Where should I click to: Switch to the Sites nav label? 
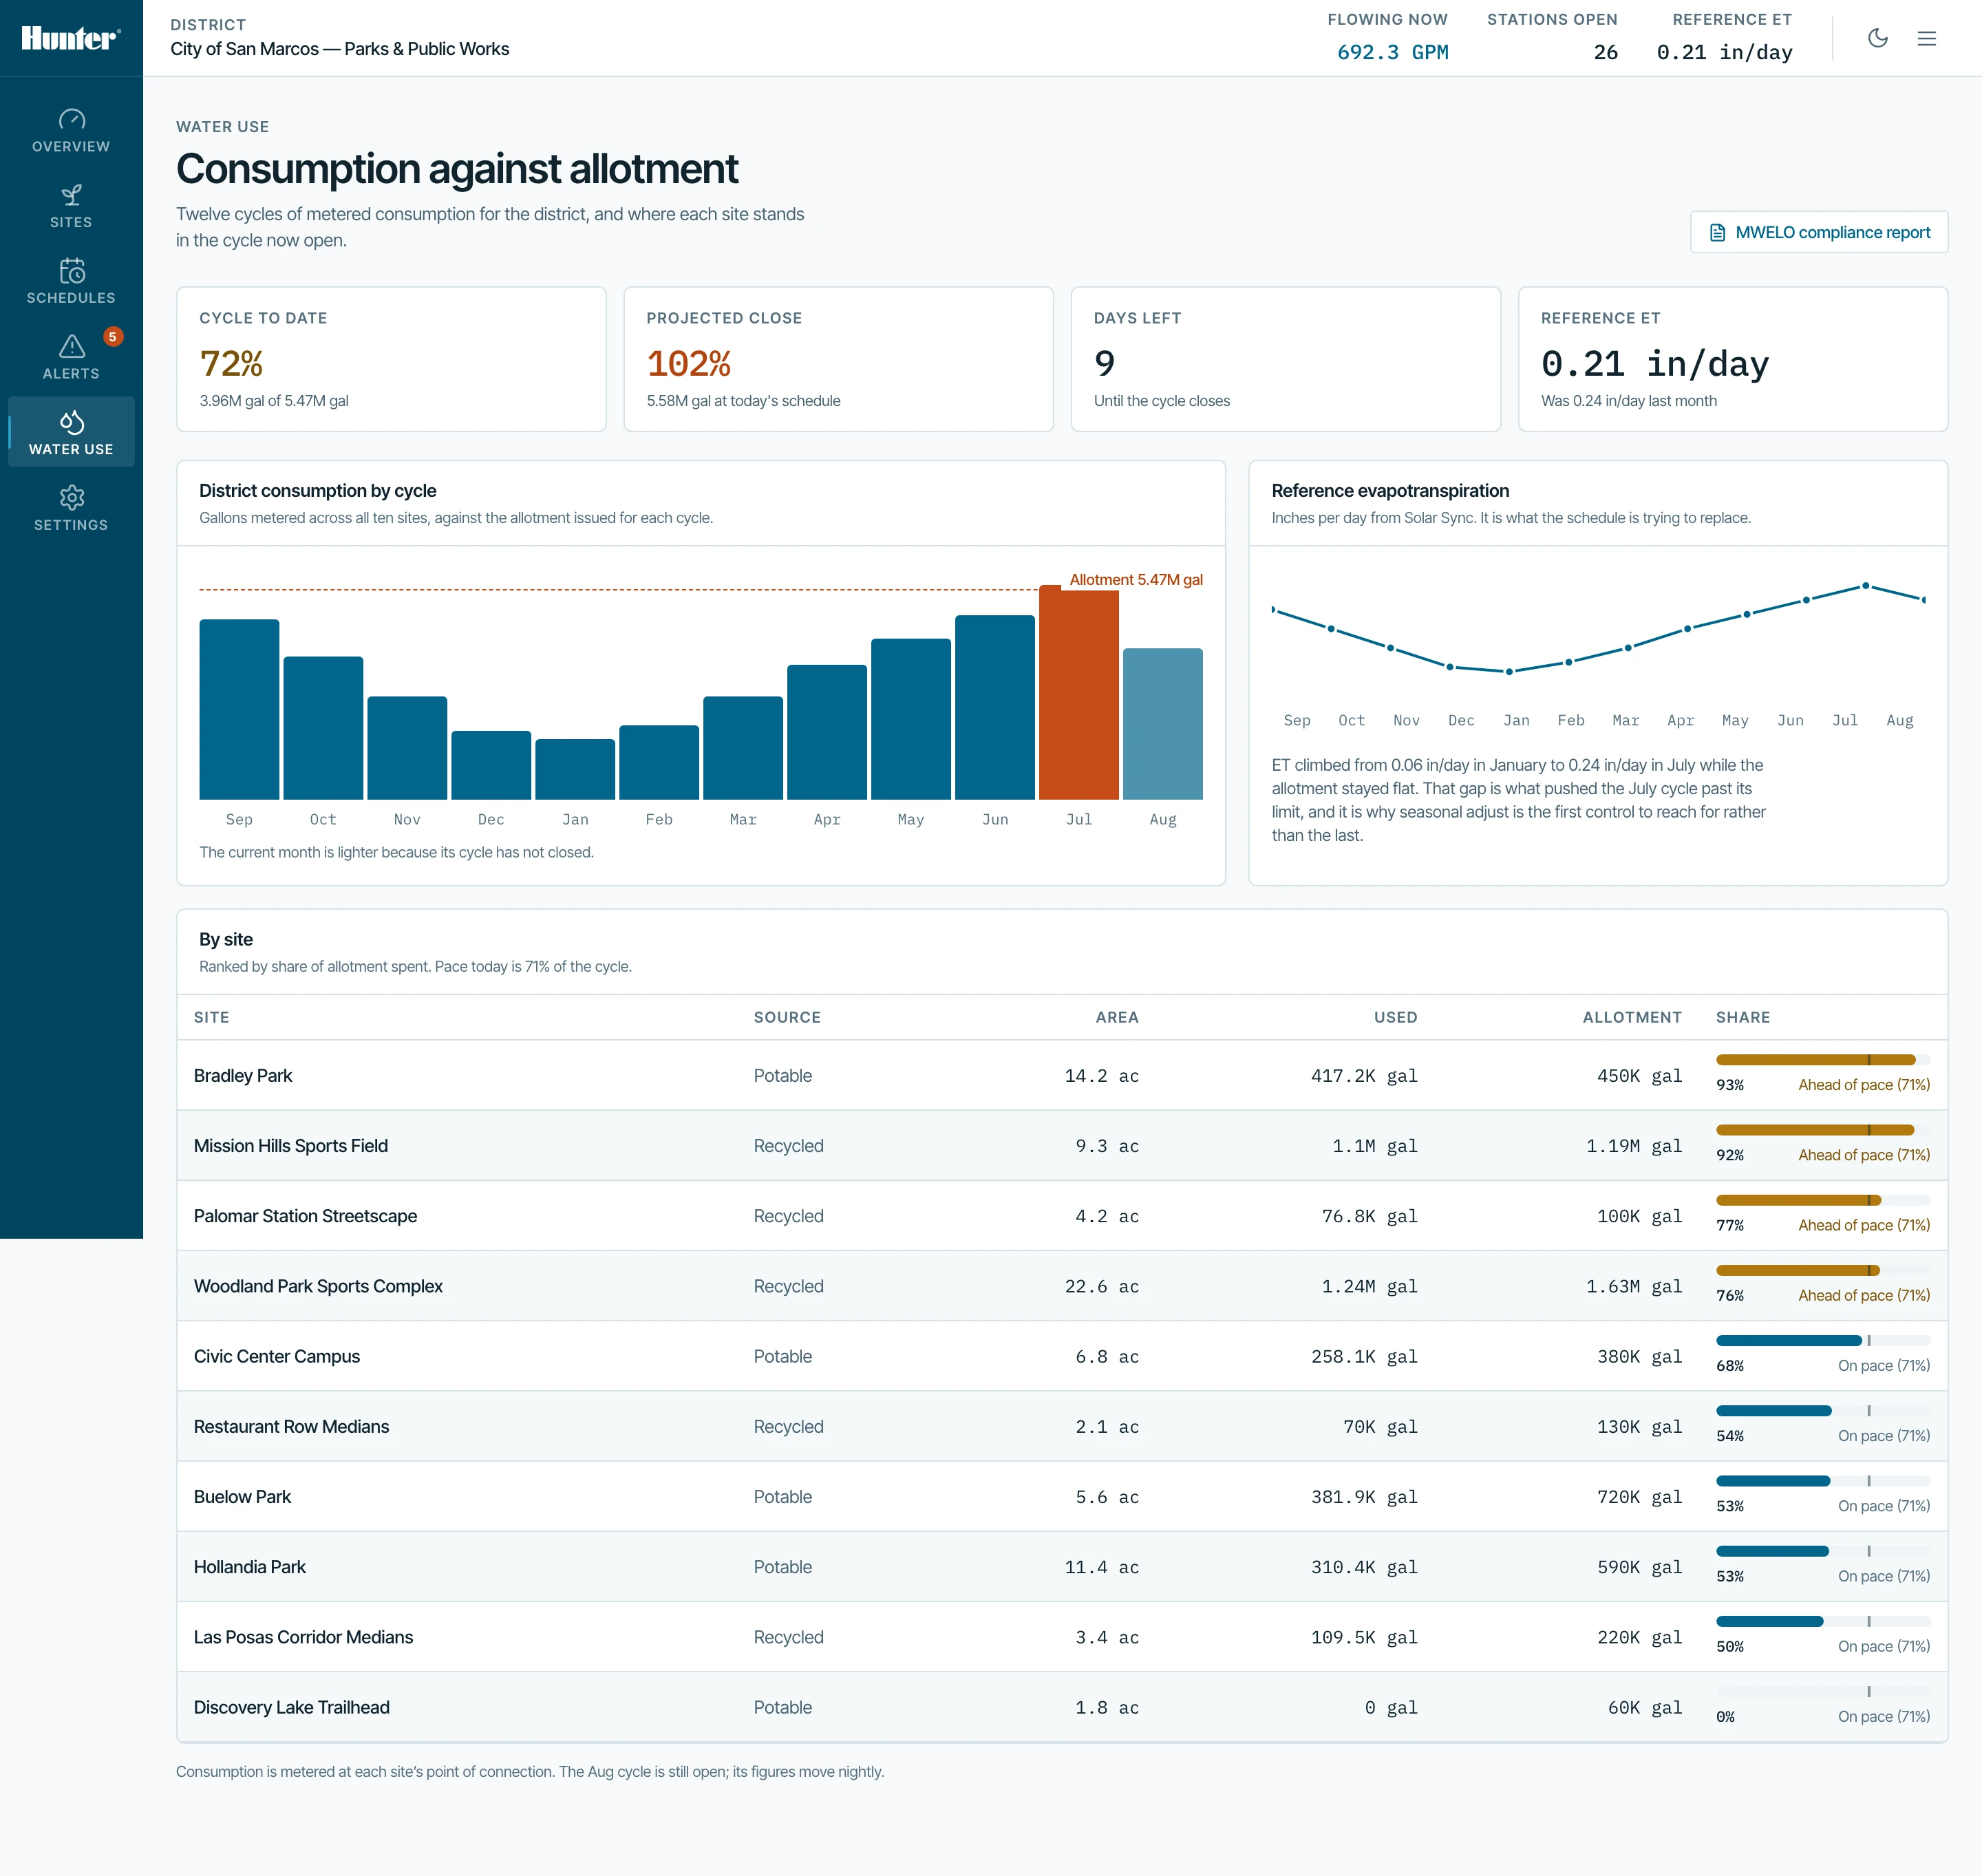tap(71, 222)
